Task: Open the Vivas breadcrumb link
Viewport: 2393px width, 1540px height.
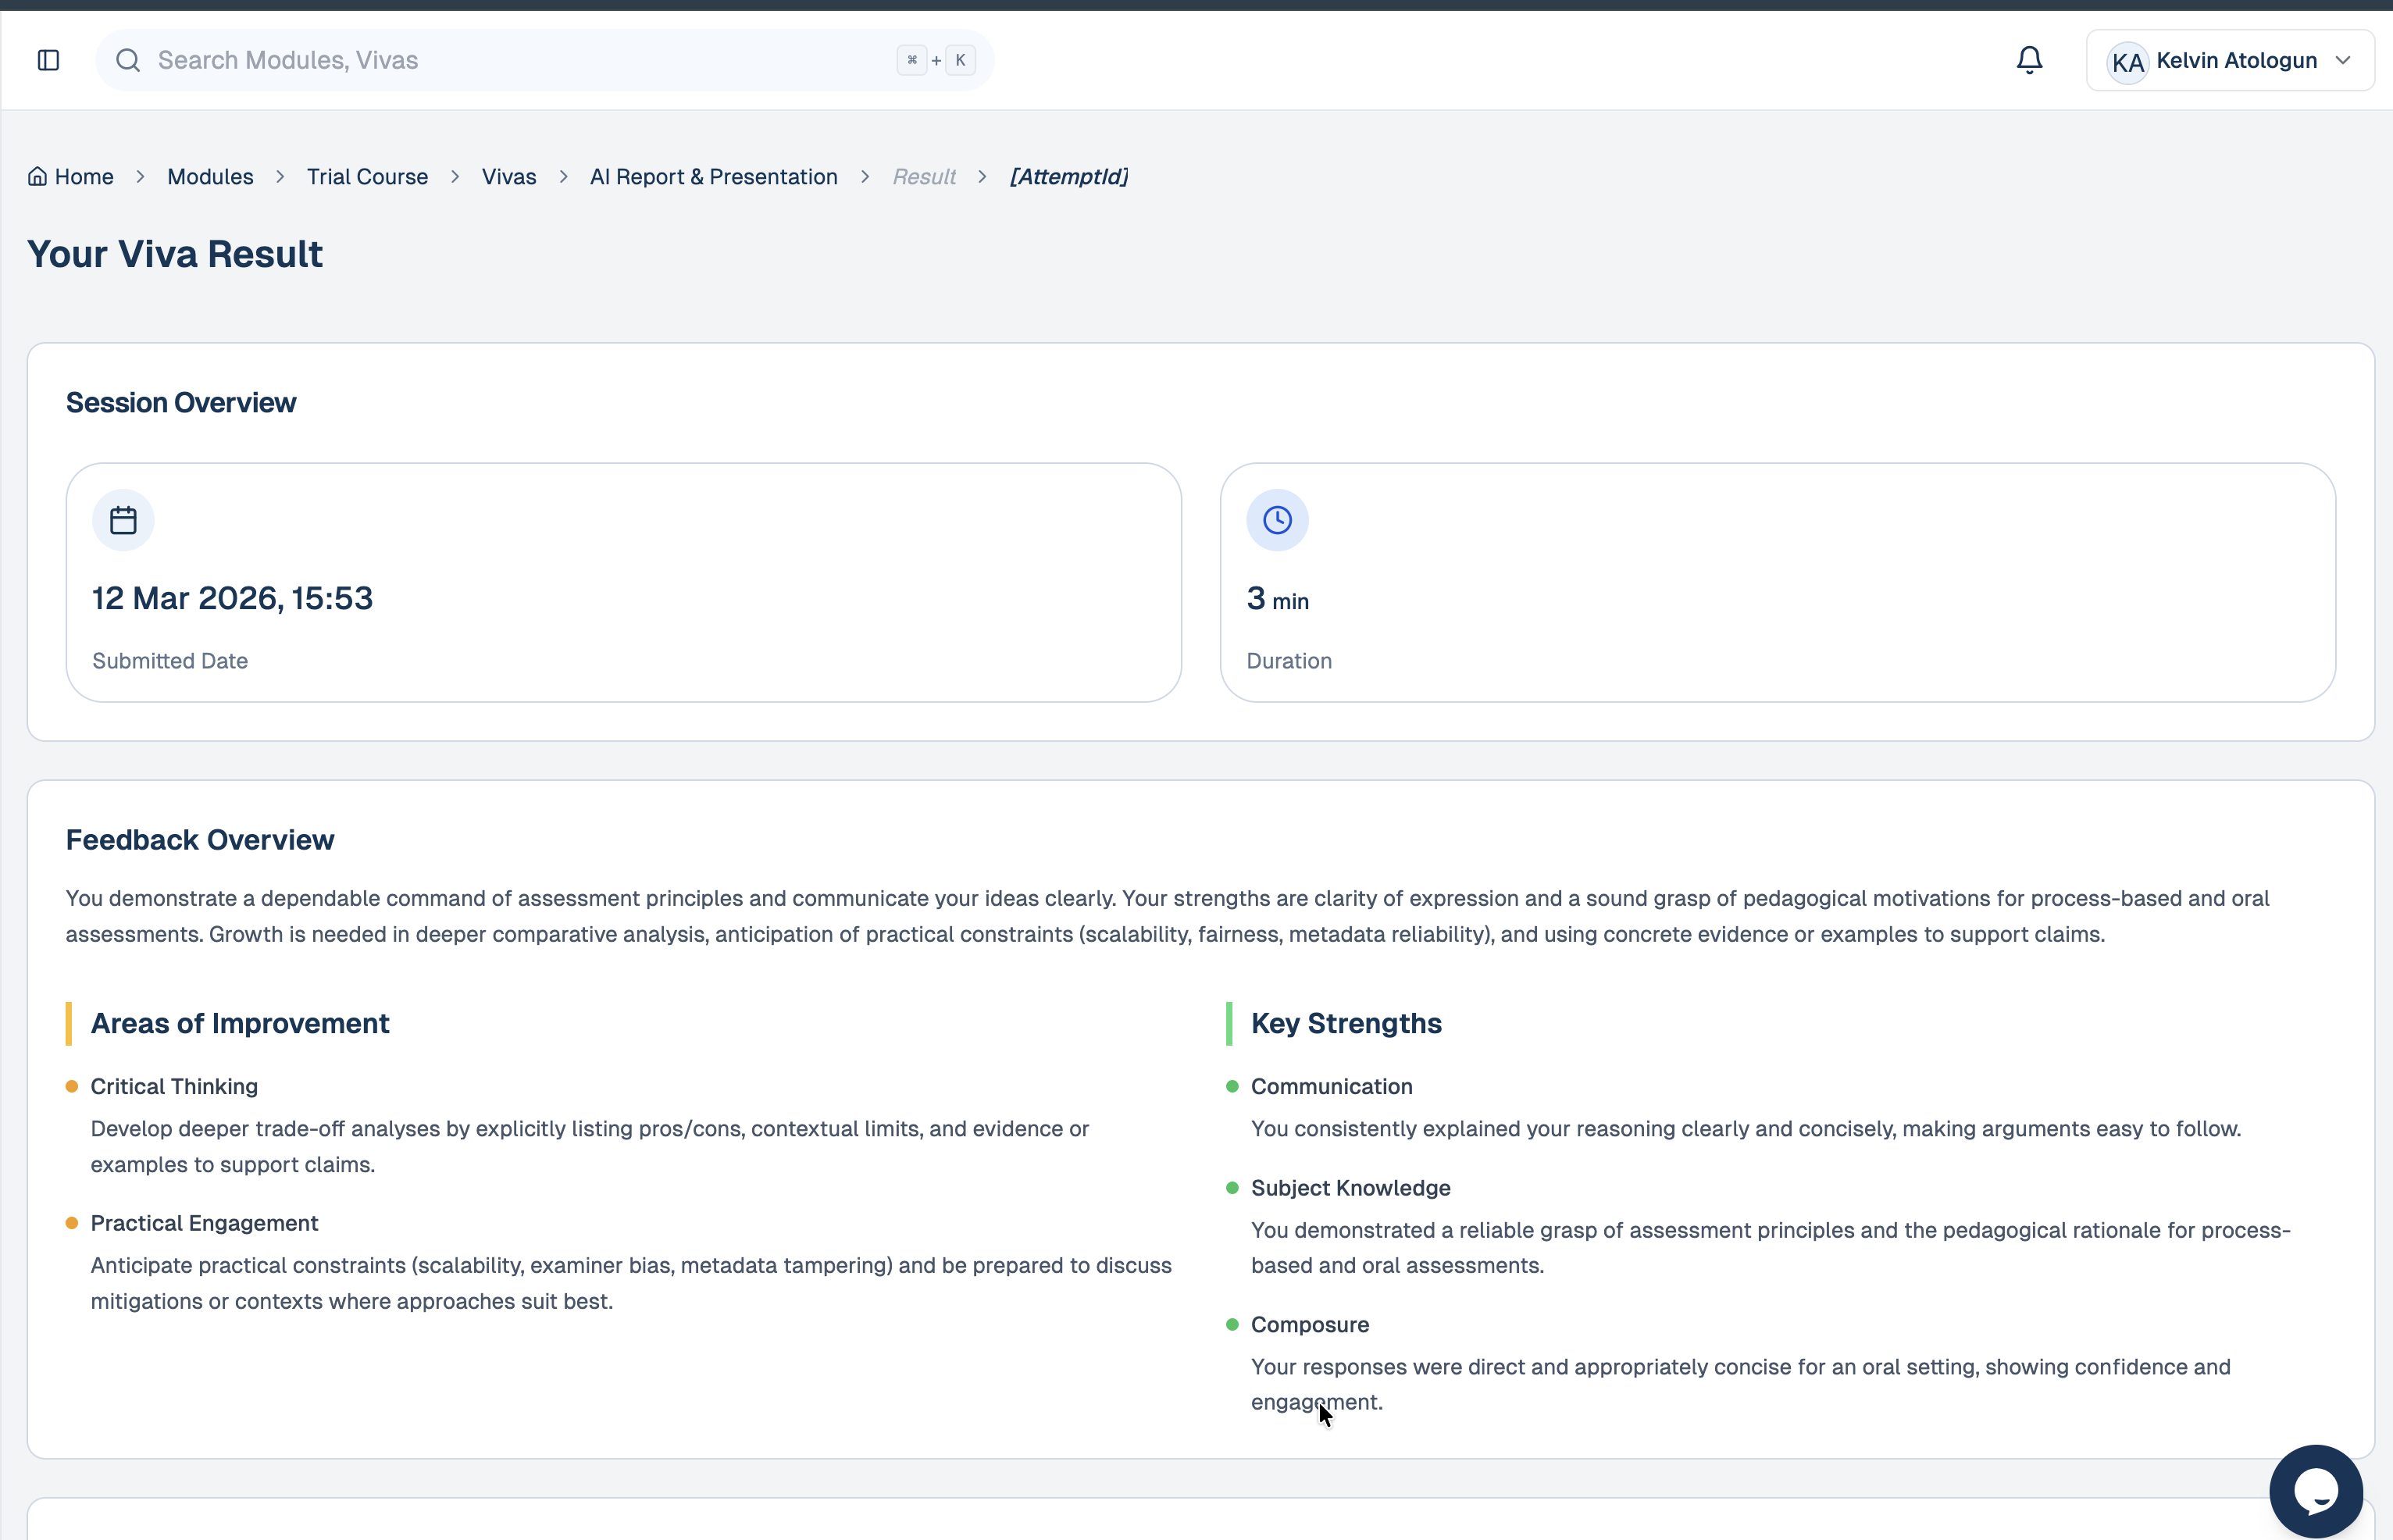Action: [509, 177]
